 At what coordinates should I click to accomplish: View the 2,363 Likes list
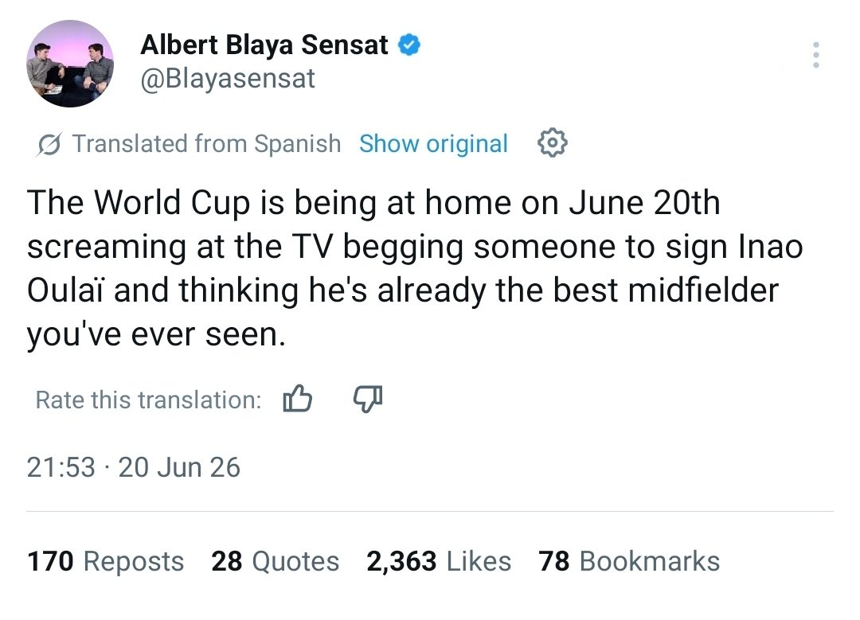438,561
